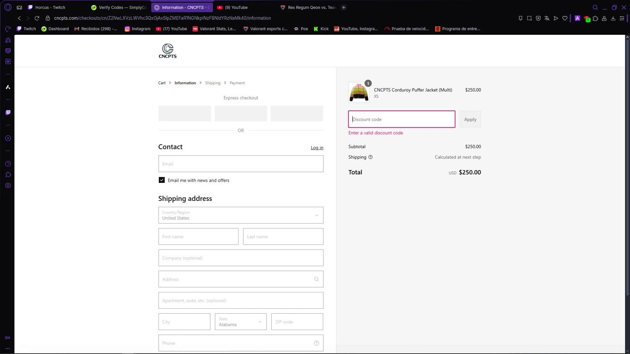Image resolution: width=630 pixels, height=354 pixels.
Task: Open the new tab plus button
Action: point(344,7)
